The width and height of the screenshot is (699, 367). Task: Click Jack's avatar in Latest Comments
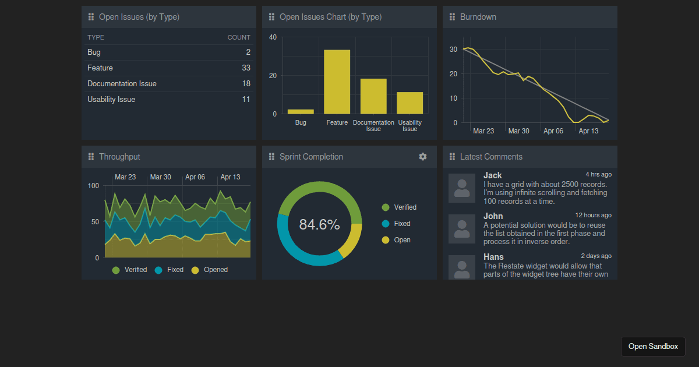tap(461, 188)
